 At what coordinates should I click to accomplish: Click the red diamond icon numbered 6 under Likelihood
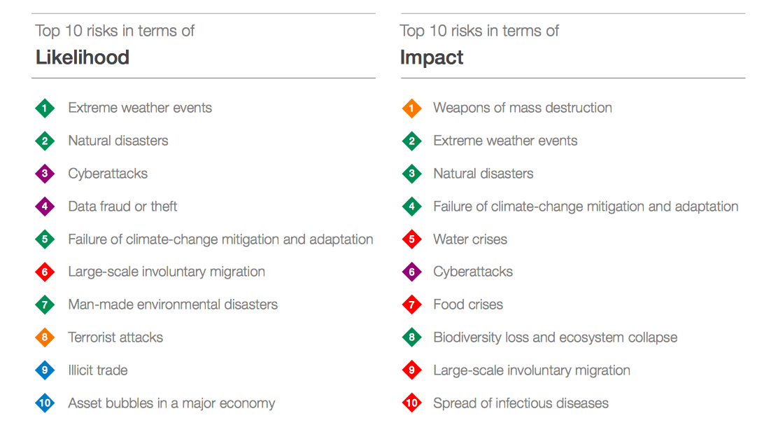tap(45, 272)
